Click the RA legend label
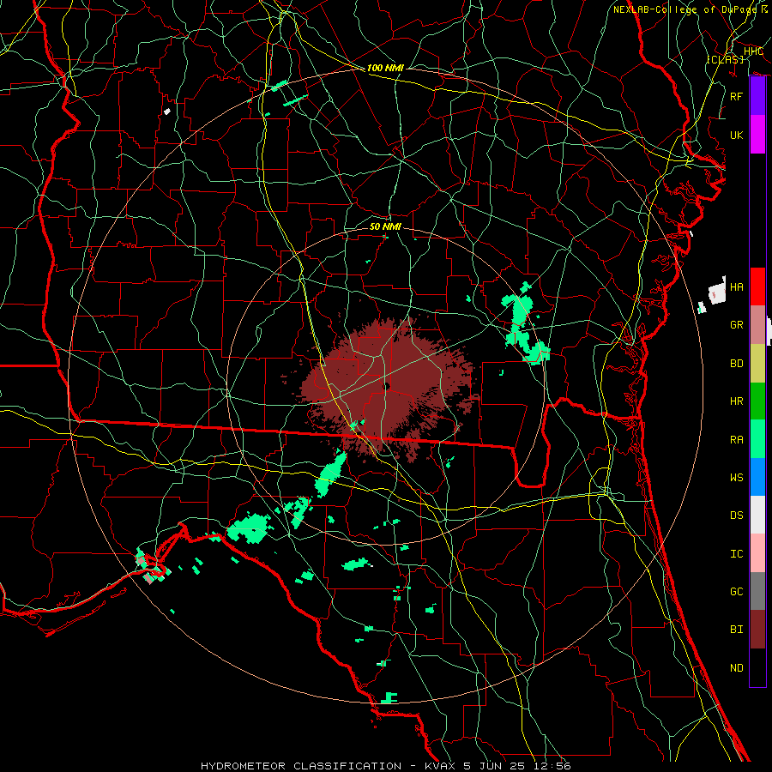The width and height of the screenshot is (772, 772). click(737, 440)
